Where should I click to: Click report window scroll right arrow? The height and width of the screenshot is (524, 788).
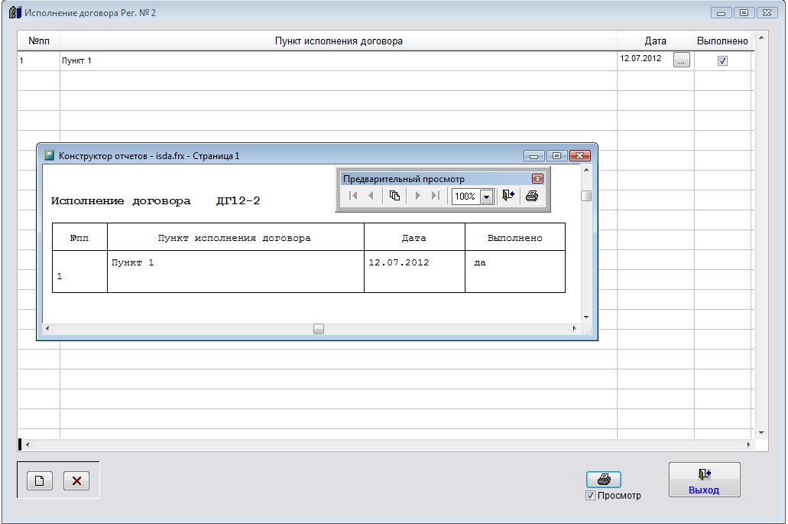tap(575, 329)
